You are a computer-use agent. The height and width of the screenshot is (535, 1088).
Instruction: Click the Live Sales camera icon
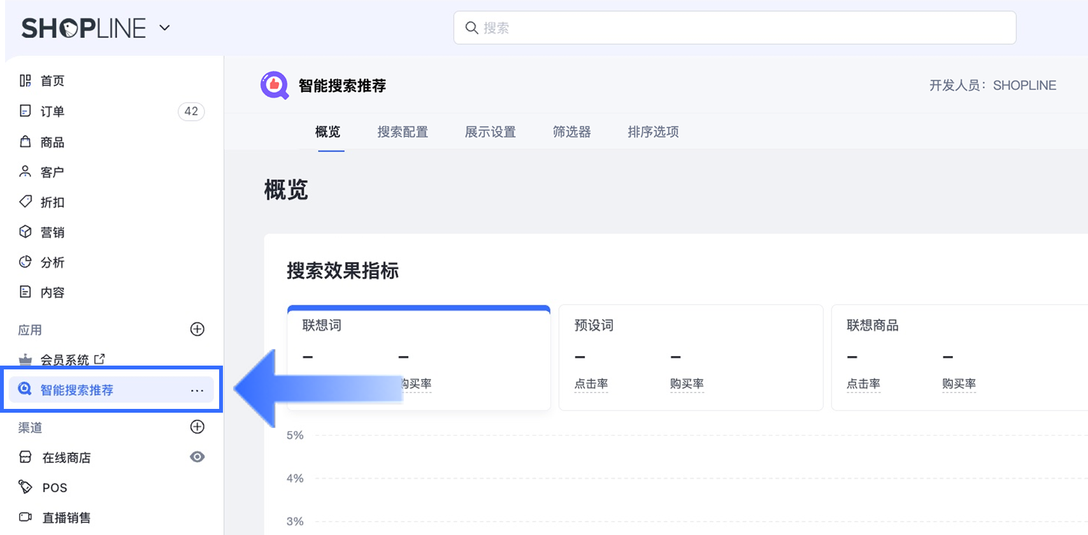[x=25, y=517]
